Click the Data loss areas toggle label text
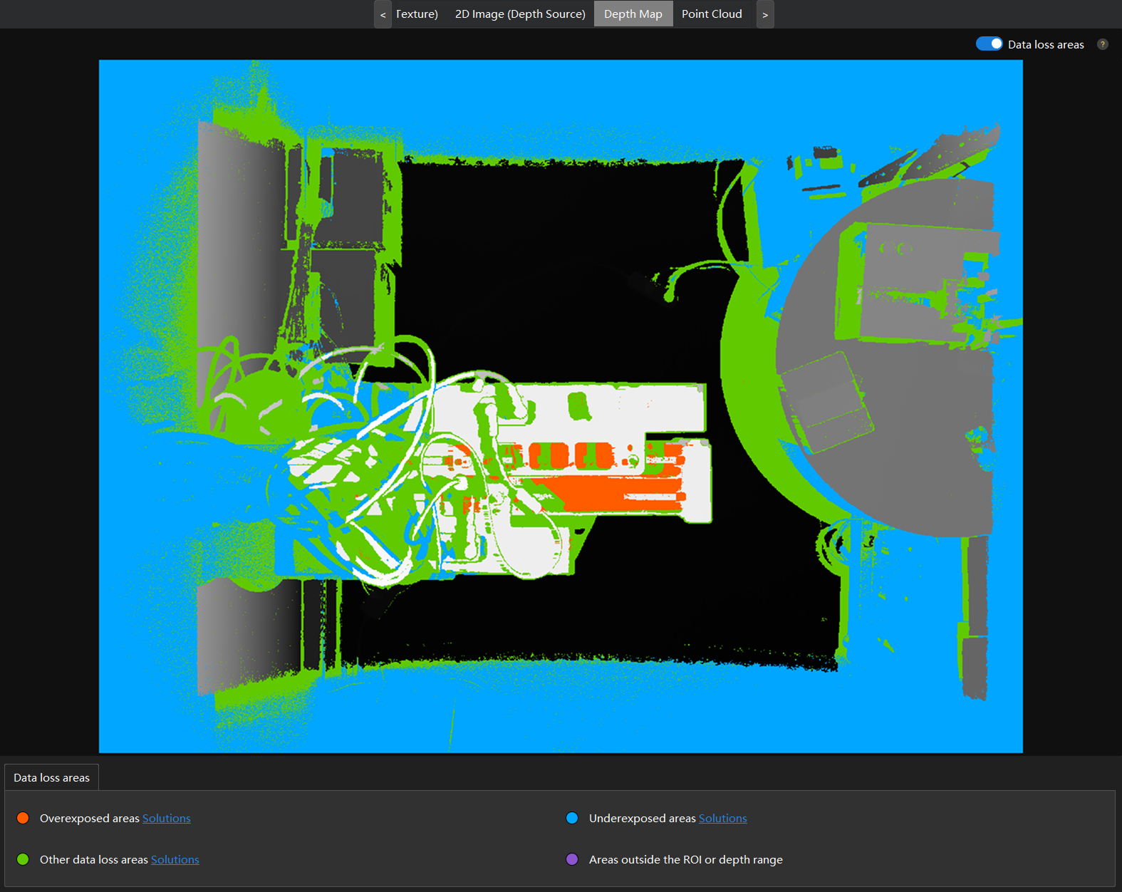 [x=1045, y=44]
